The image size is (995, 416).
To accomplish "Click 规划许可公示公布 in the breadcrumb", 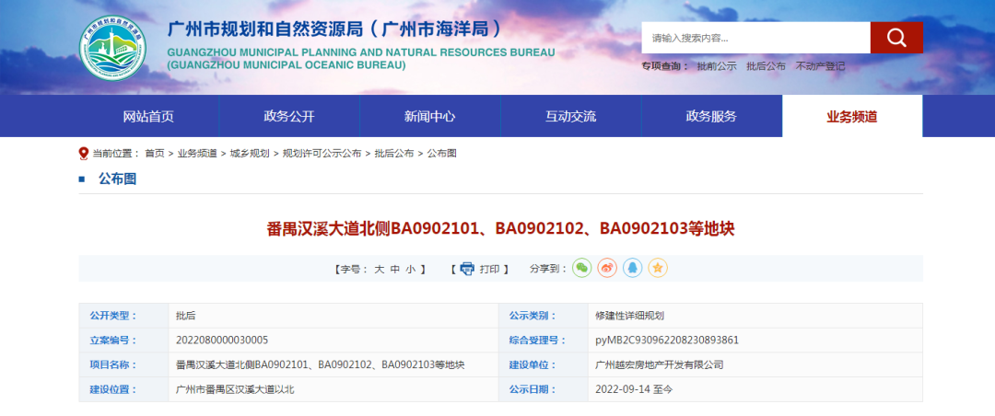I will click(x=322, y=153).
